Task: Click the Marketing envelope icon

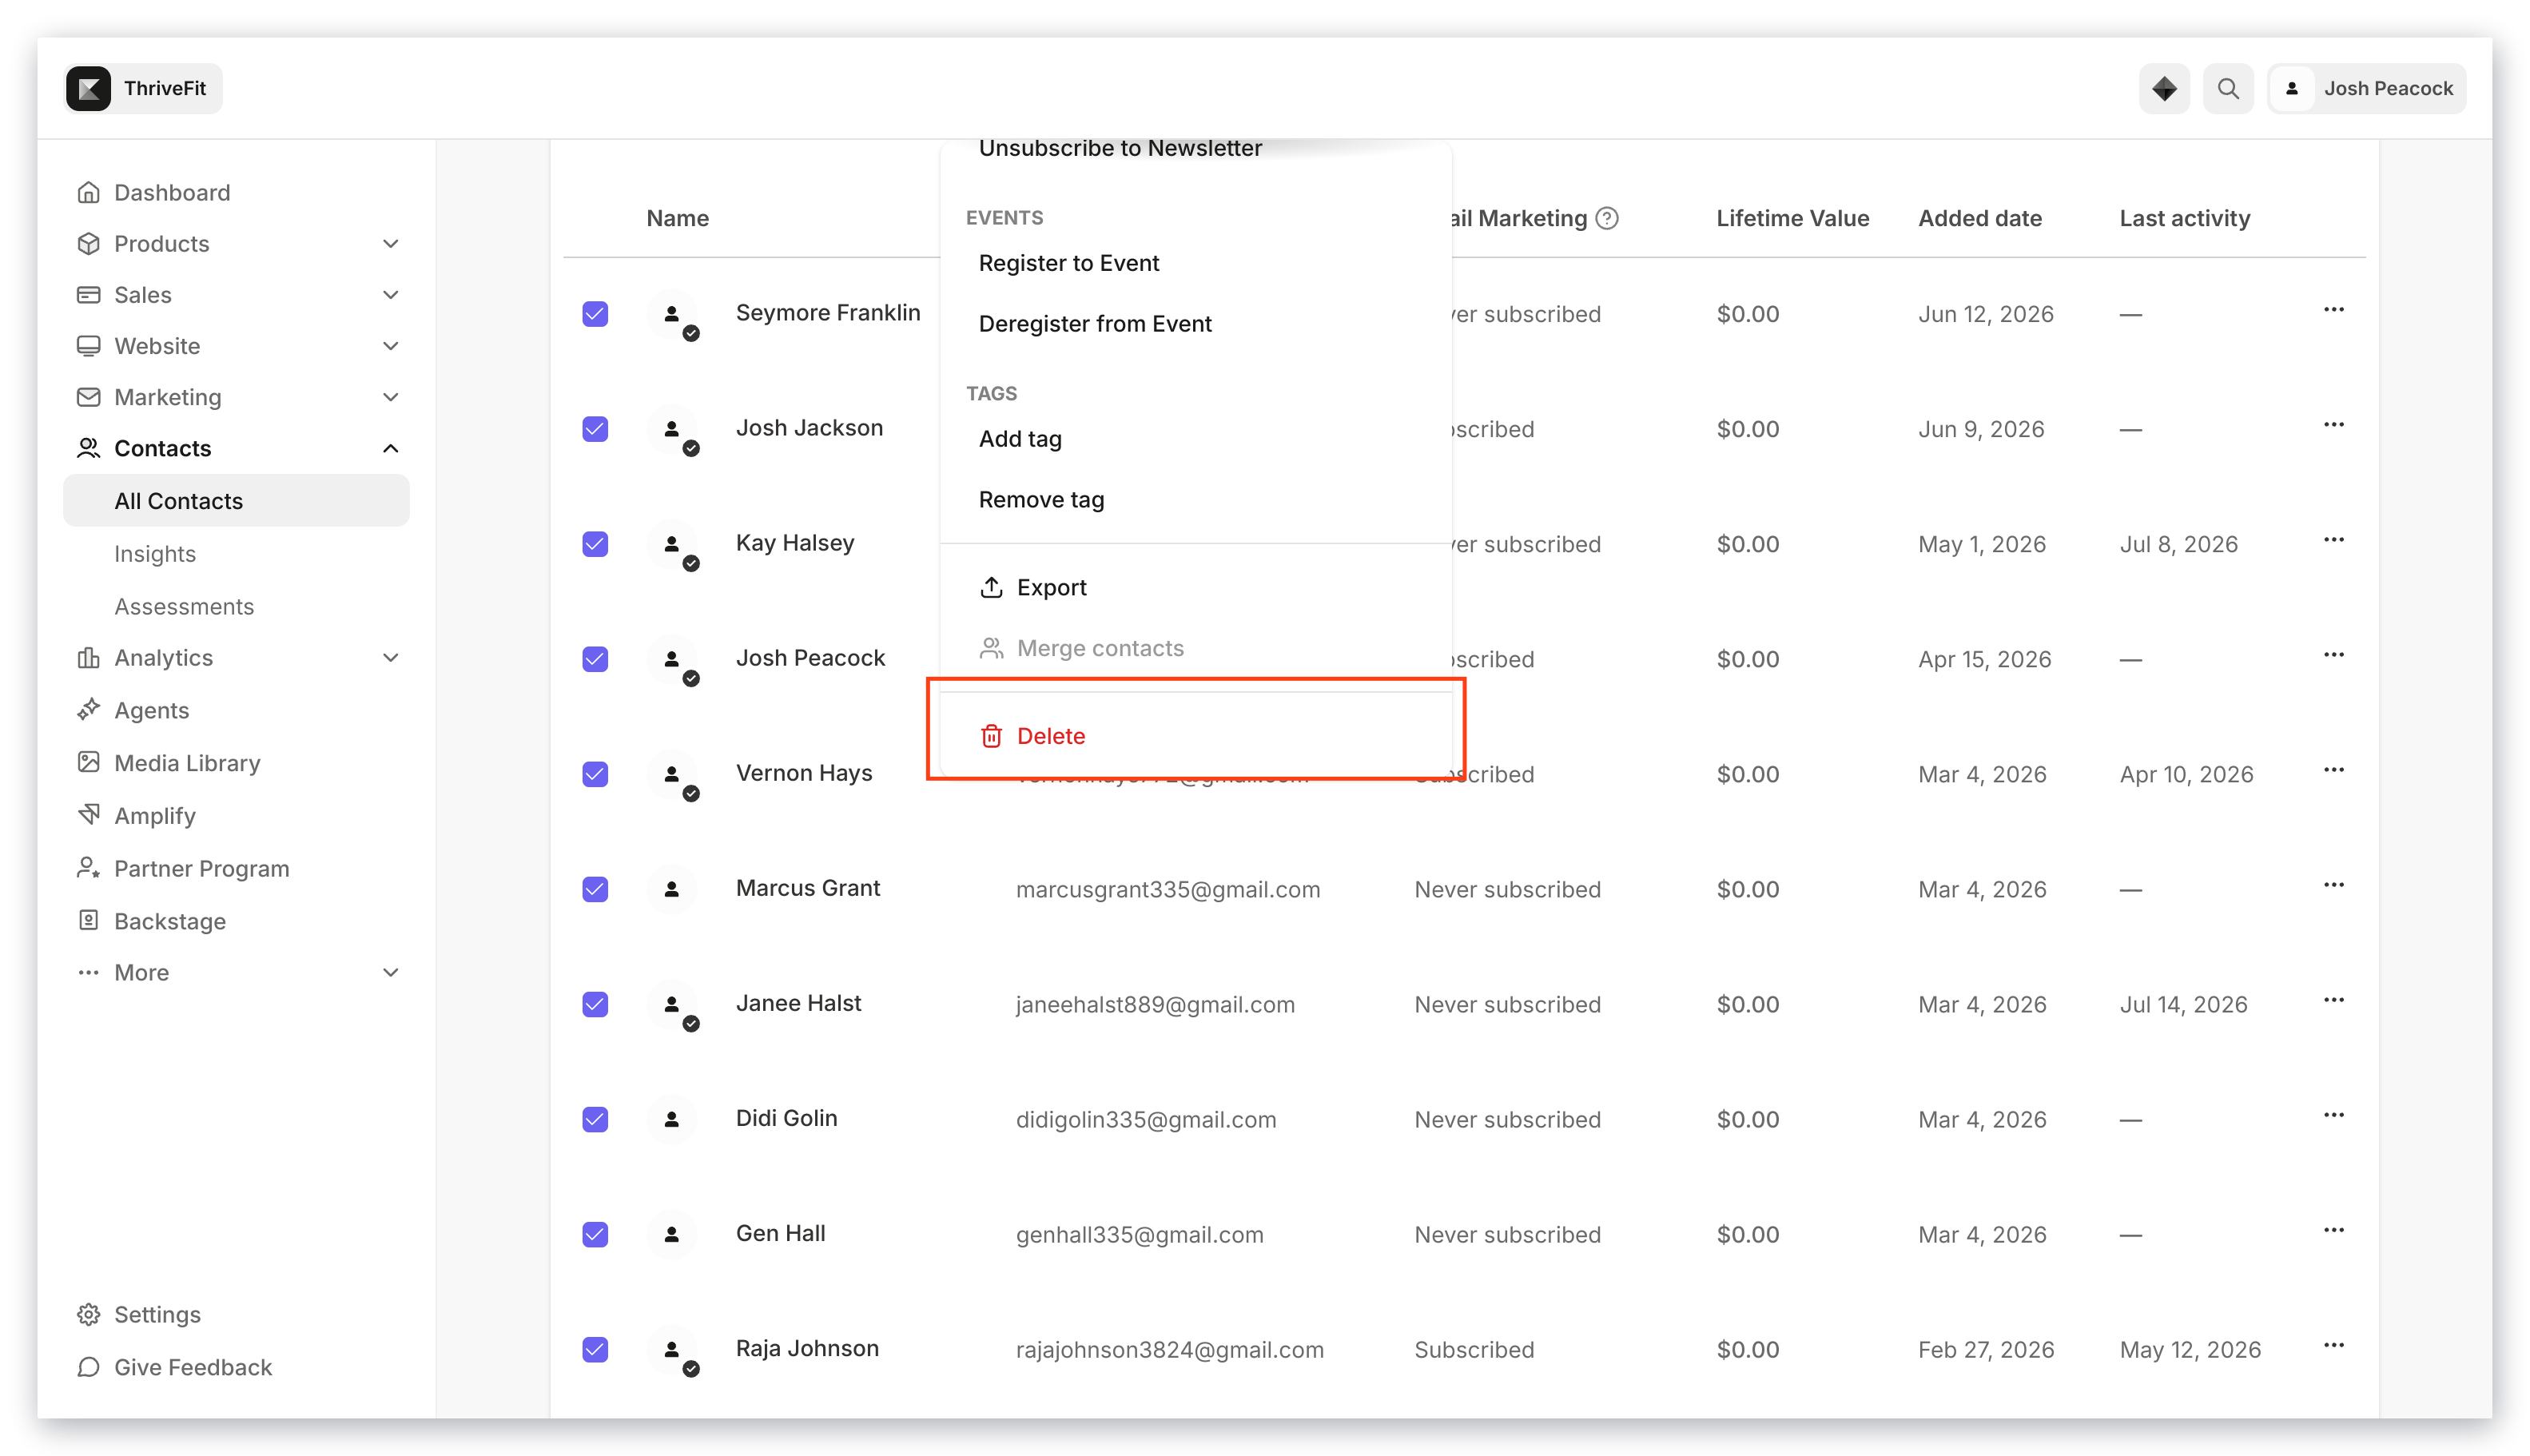Action: 89,396
